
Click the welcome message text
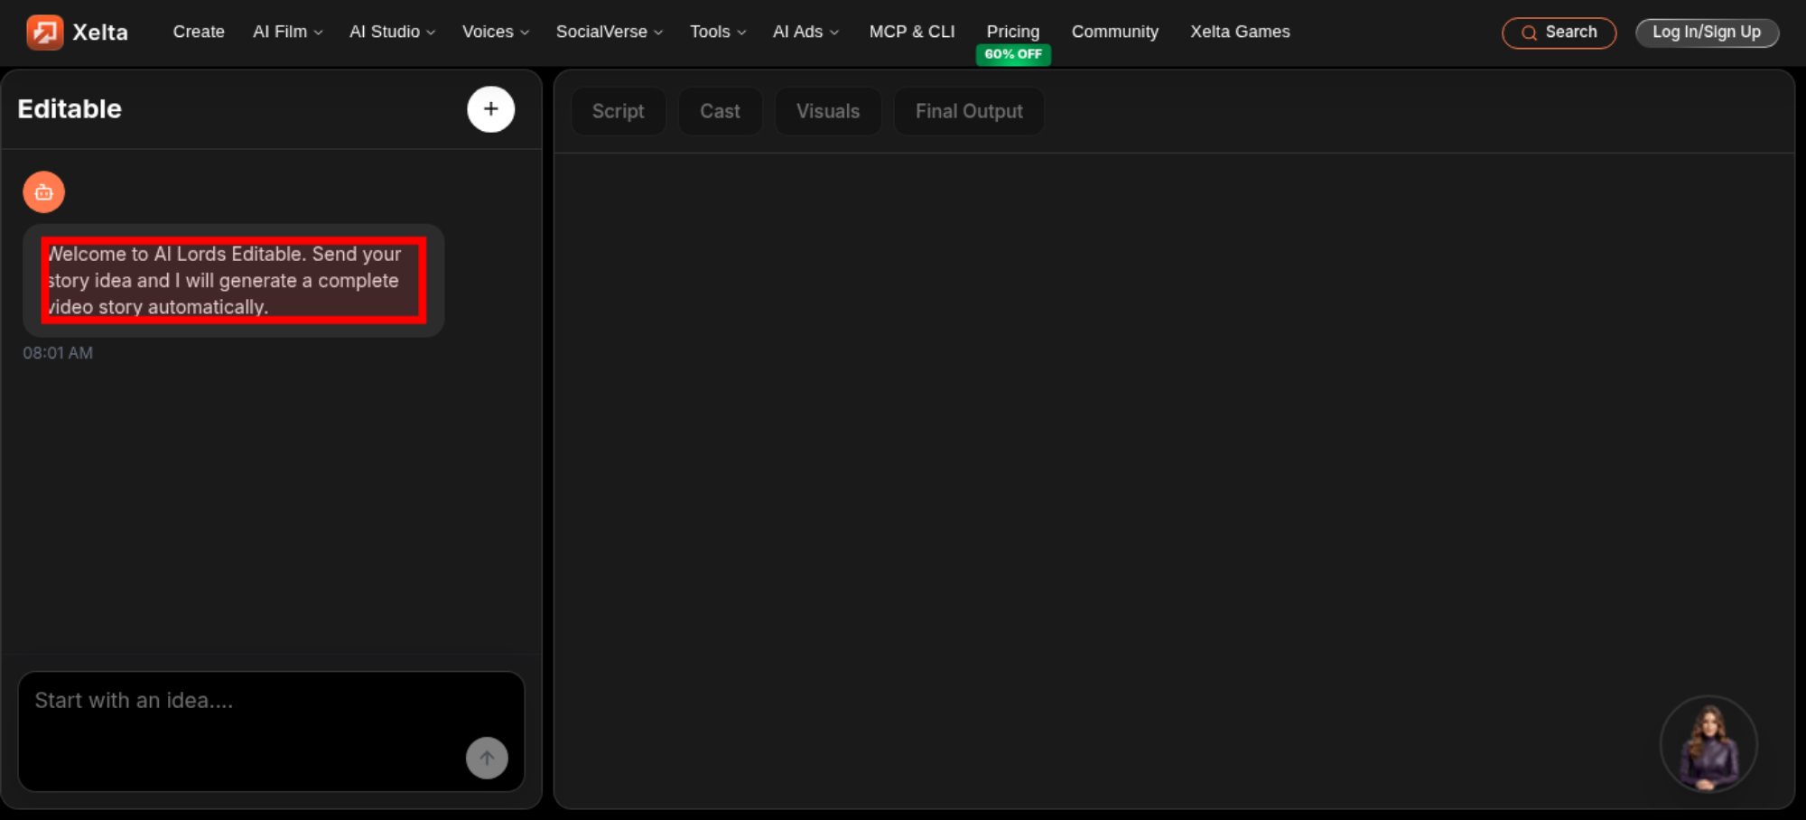pos(233,280)
